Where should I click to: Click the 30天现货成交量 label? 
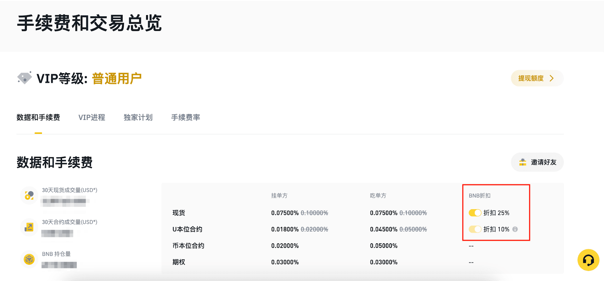tap(69, 190)
